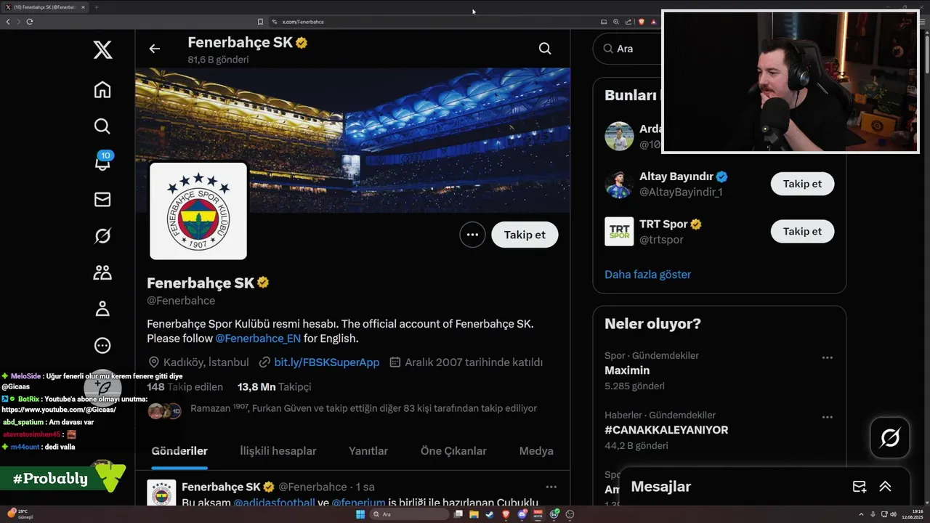Open OBS Studio from taskbar
The width and height of the screenshot is (930, 523).
pos(570,514)
